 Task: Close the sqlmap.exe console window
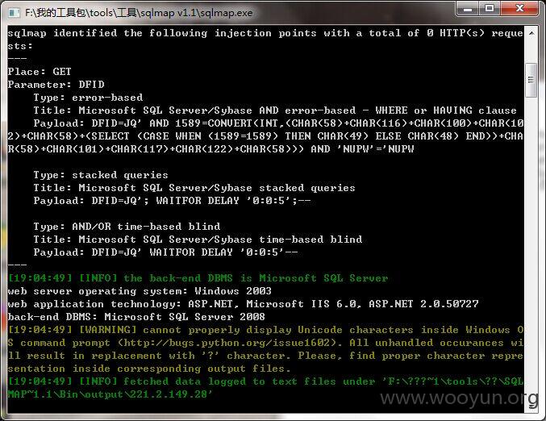(x=520, y=8)
